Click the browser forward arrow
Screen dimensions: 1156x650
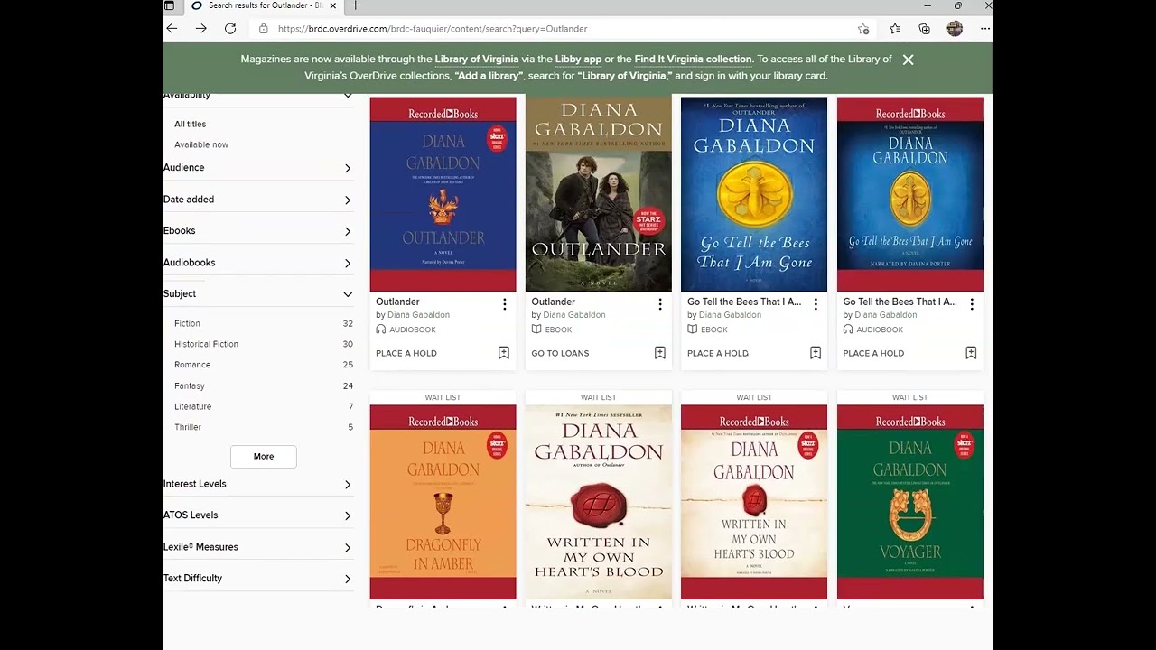pyautogui.click(x=201, y=29)
